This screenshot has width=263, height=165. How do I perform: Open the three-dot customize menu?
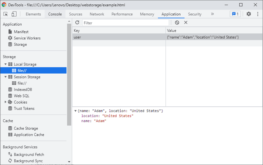257,14
